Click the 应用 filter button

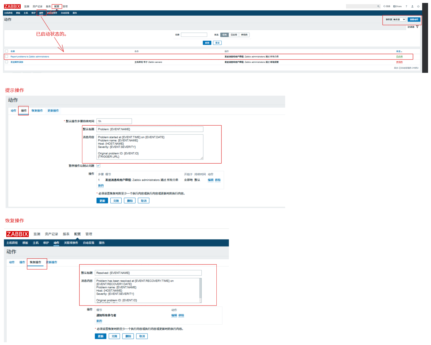[x=207, y=43]
